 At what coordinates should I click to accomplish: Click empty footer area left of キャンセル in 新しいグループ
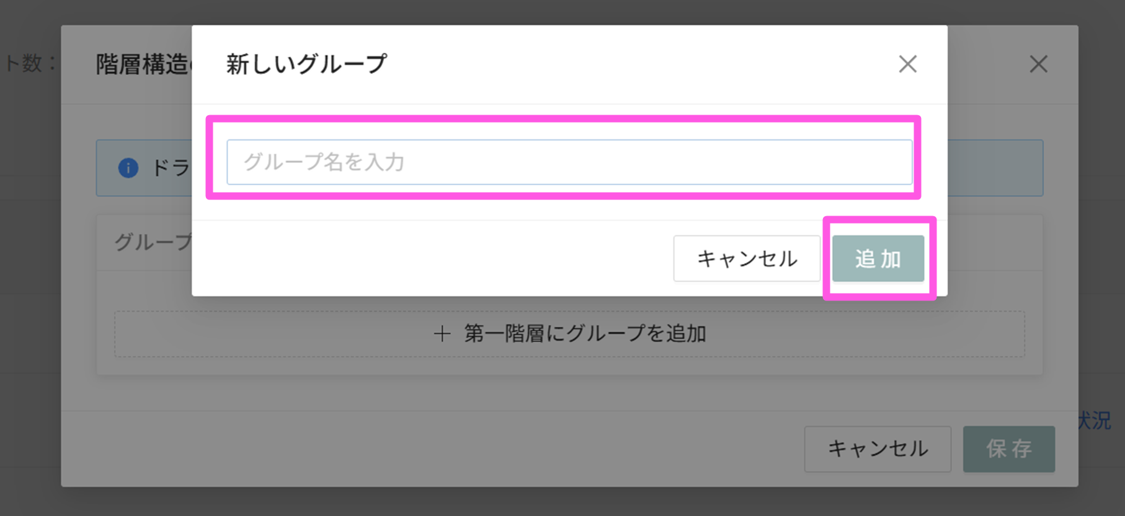(434, 258)
